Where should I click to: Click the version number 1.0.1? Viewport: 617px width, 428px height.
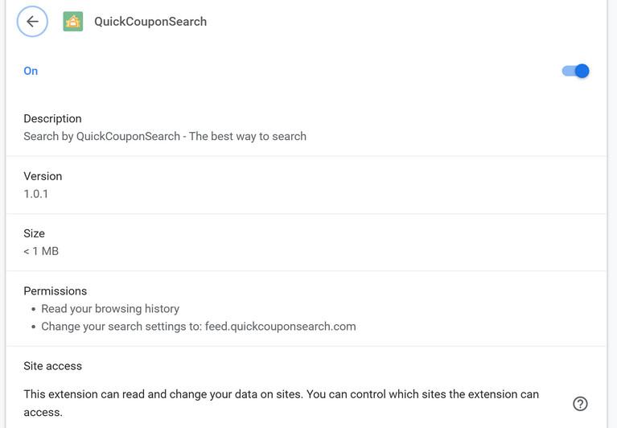(36, 194)
